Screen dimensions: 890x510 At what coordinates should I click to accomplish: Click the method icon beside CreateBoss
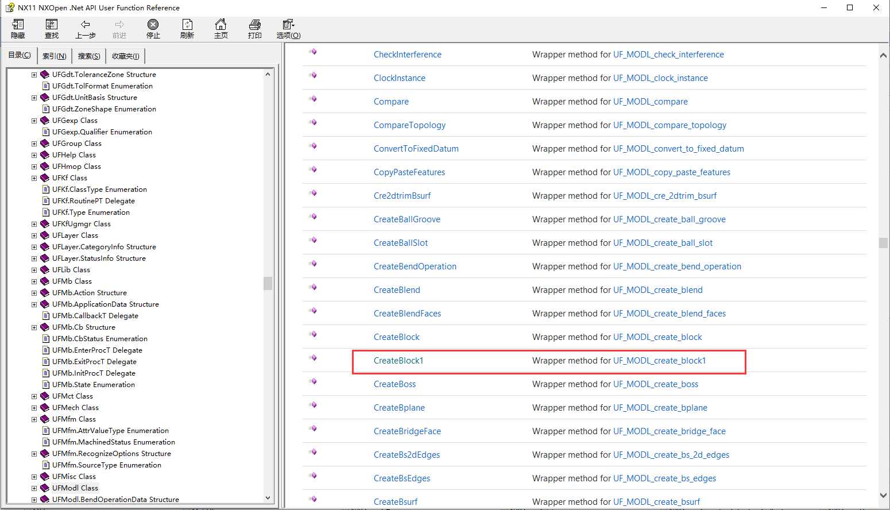(x=313, y=381)
